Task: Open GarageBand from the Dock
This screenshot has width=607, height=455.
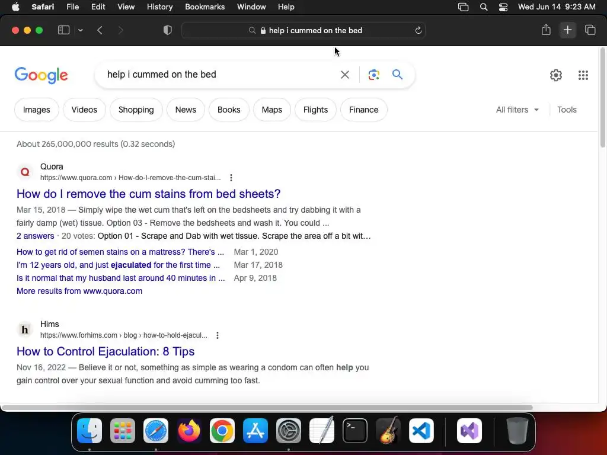Action: [x=388, y=431]
